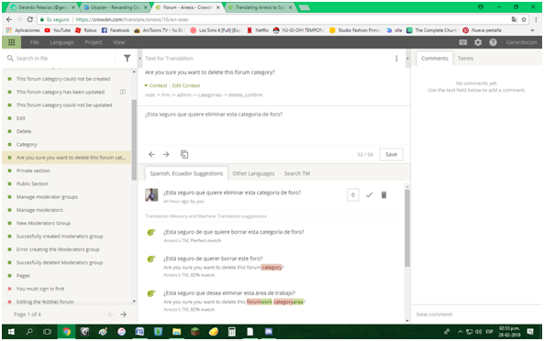Open Windows Start menu
The image size is (544, 341).
[x=11, y=332]
